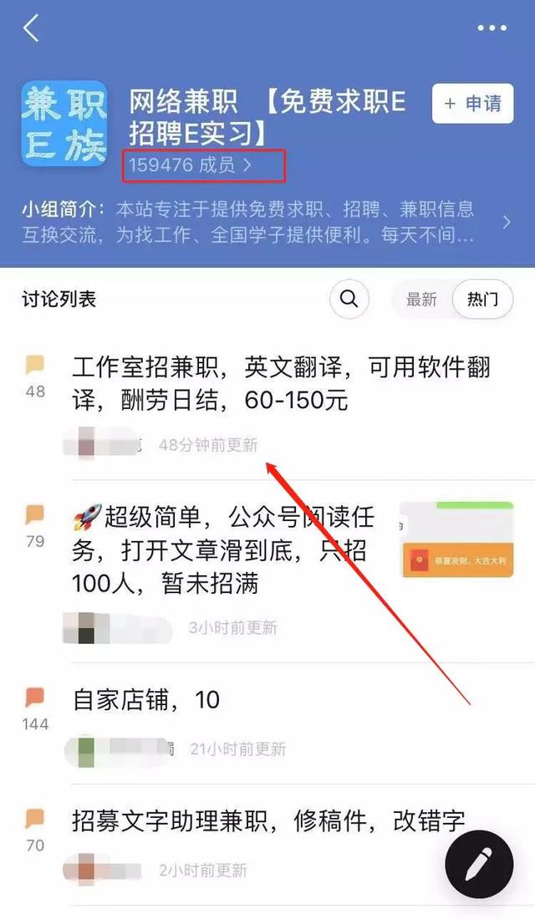Viewport: 535px width, 920px height.
Task: Open the three-dot more options menu
Action: click(492, 28)
